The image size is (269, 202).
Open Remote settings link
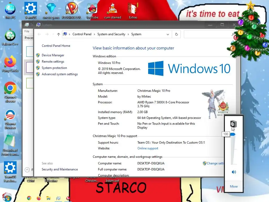[x=53, y=62]
